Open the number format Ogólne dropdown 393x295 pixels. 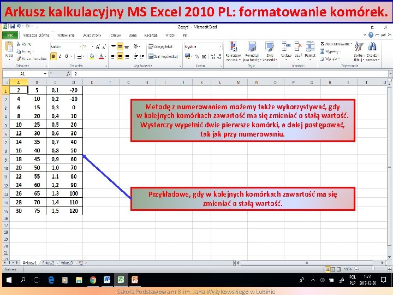220,46
